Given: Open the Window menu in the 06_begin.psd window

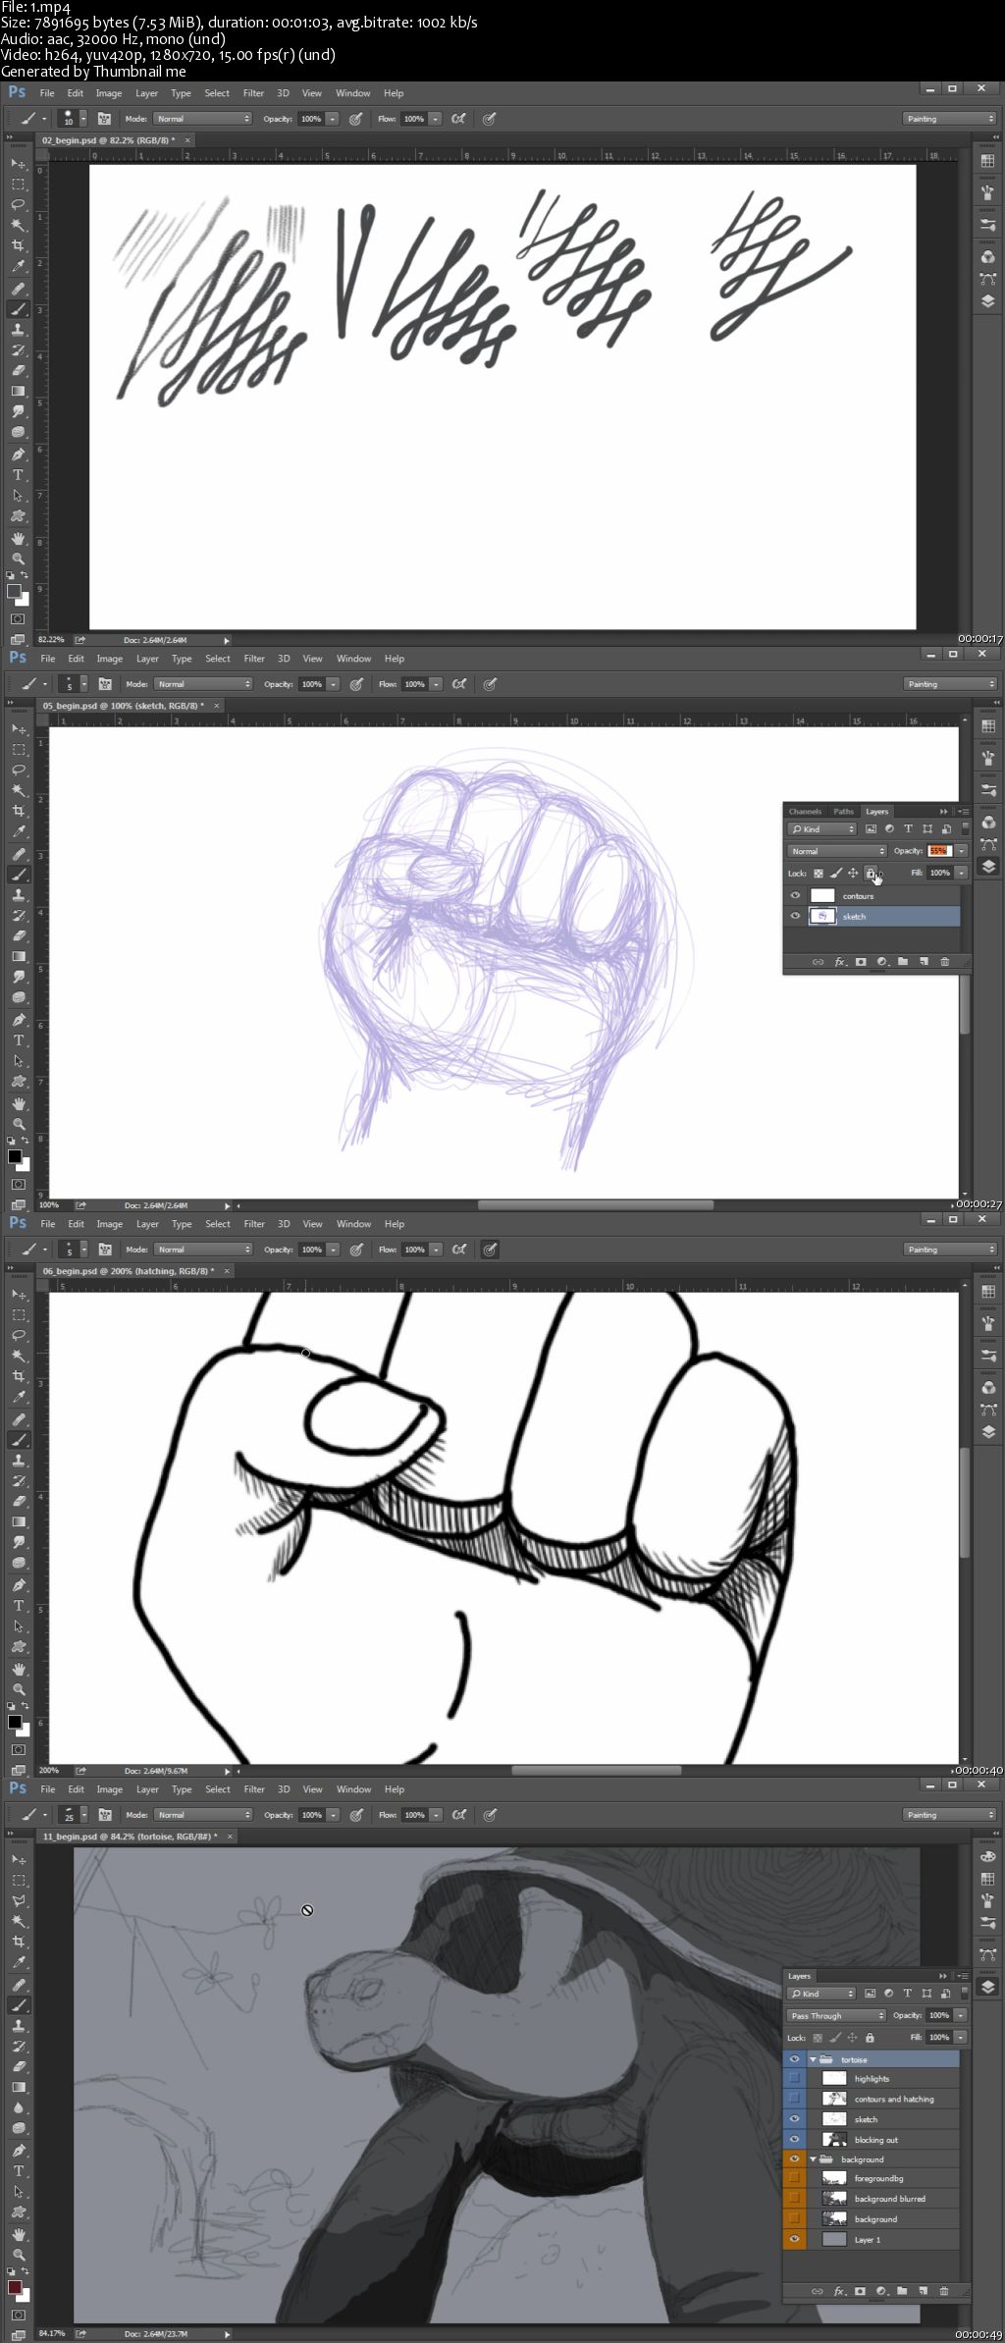Looking at the screenshot, I should (x=353, y=1224).
